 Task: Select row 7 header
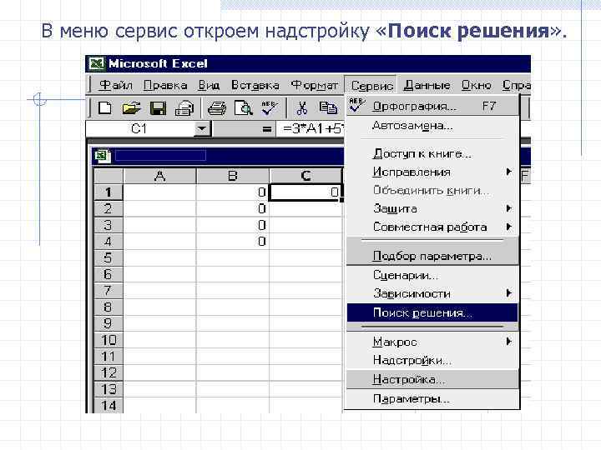point(109,291)
